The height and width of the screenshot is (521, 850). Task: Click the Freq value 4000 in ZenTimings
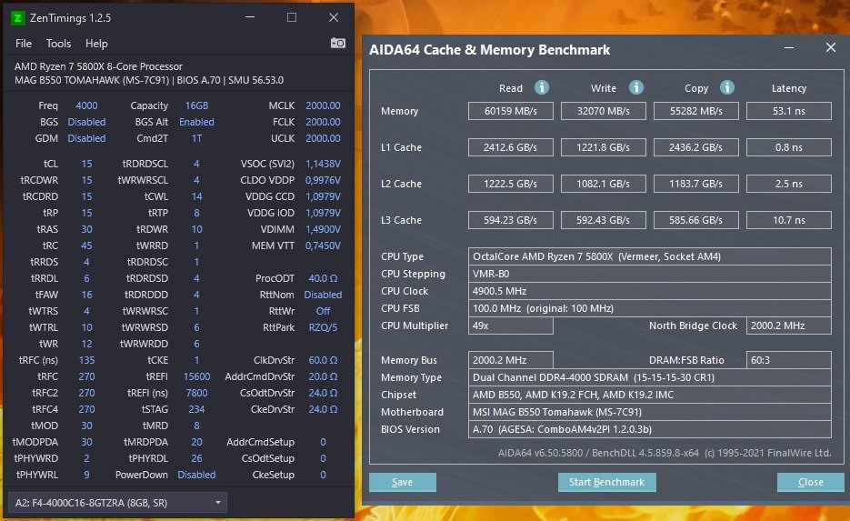click(86, 105)
